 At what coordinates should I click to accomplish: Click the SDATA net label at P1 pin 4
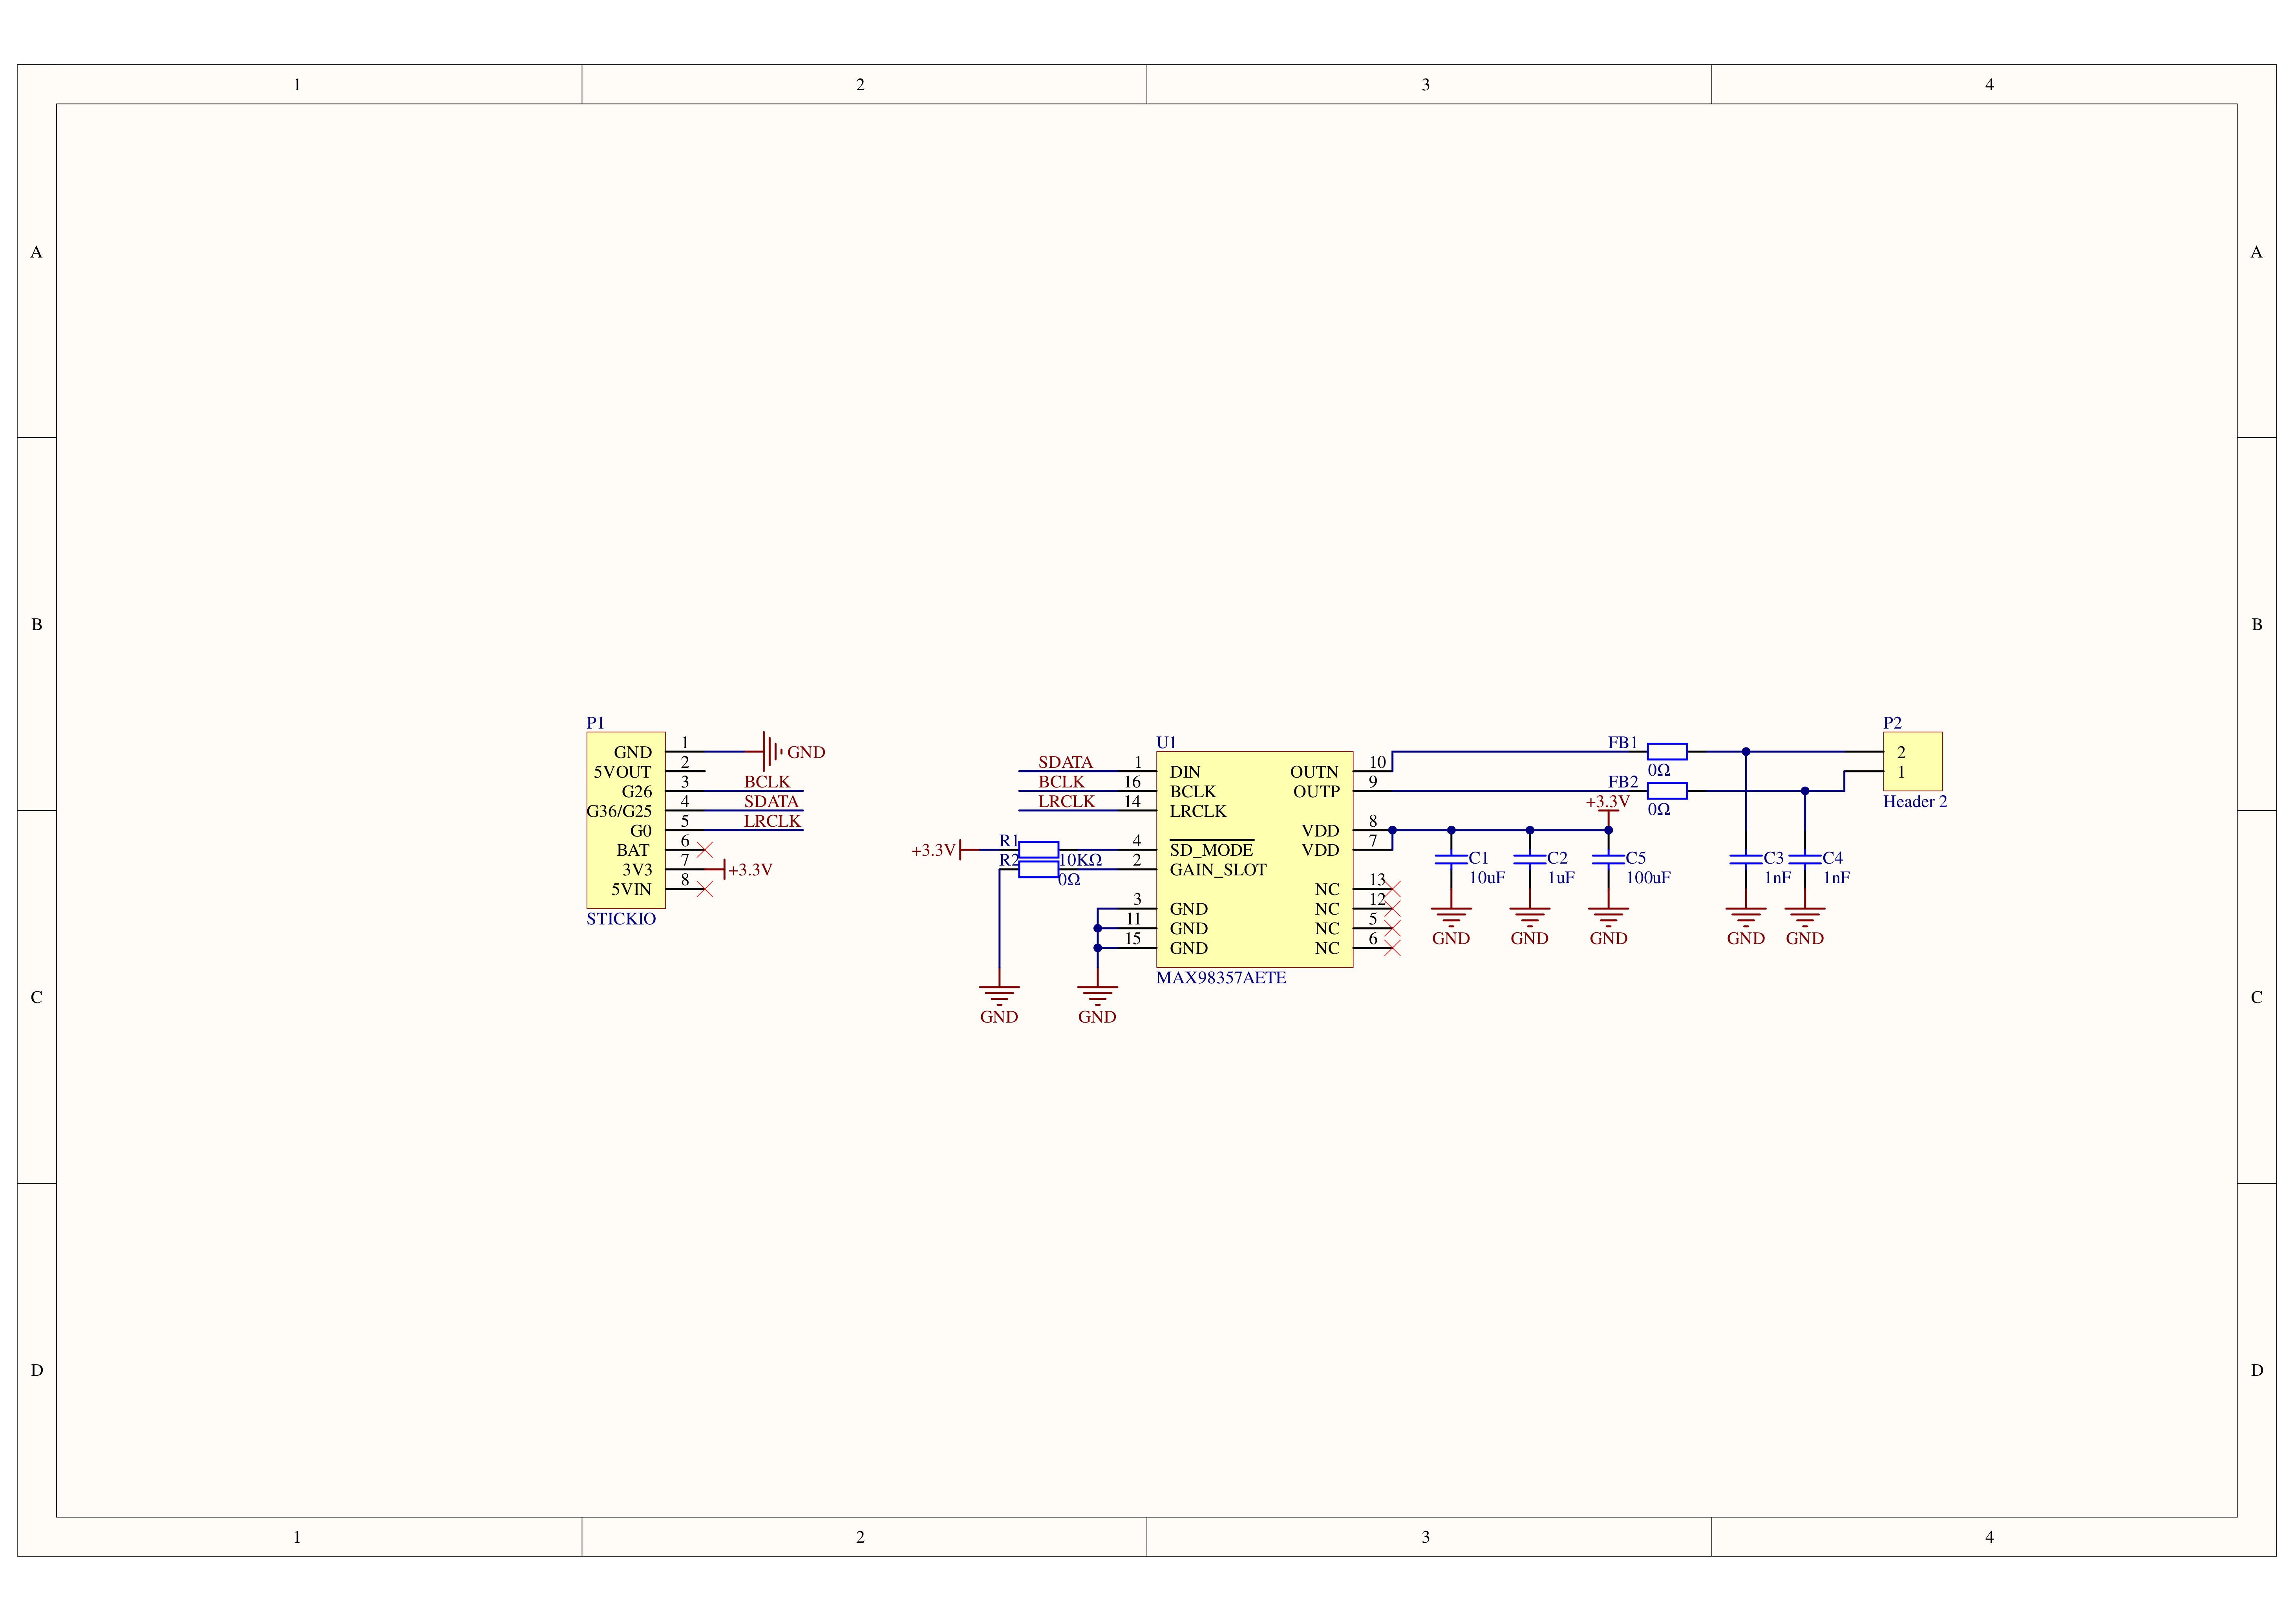pyautogui.click(x=771, y=801)
